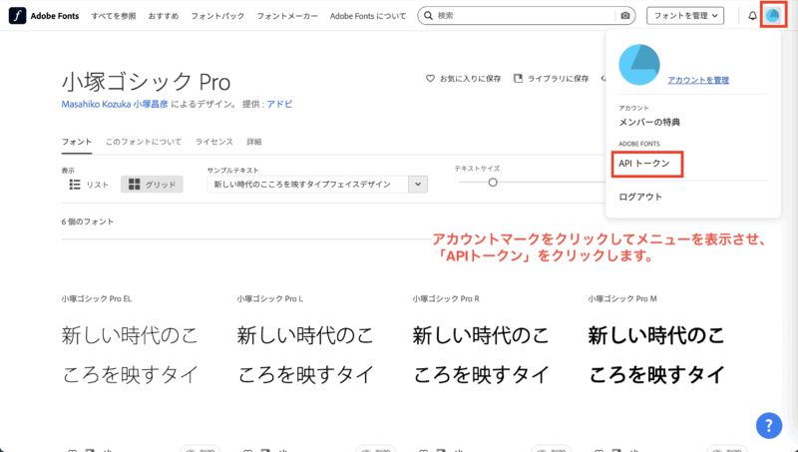Click the 小塚ゴシック Pro page title
This screenshot has height=452, width=798.
coord(146,82)
